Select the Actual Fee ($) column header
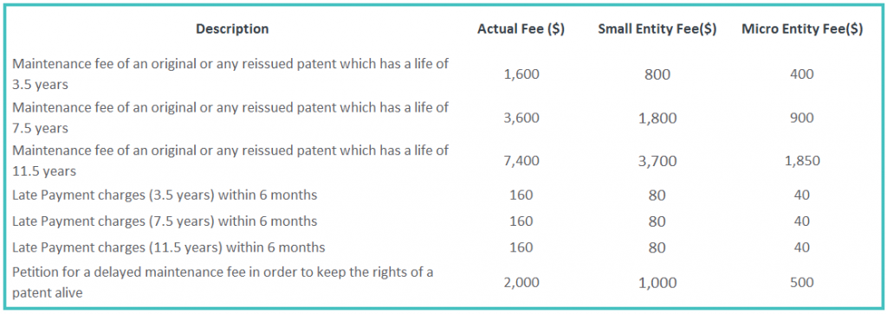 (x=521, y=29)
